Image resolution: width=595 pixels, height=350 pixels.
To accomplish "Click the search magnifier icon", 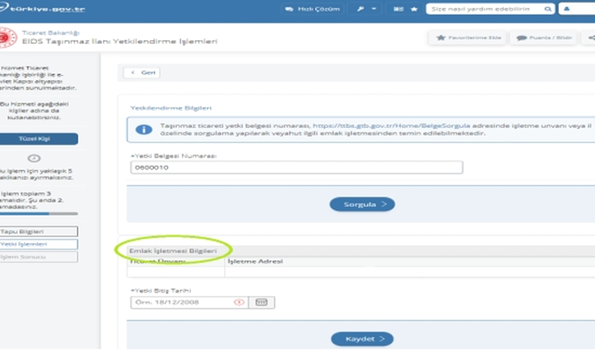I will tap(548, 9).
